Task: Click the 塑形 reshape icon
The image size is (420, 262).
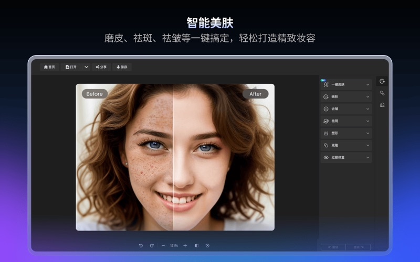Action: (326, 133)
